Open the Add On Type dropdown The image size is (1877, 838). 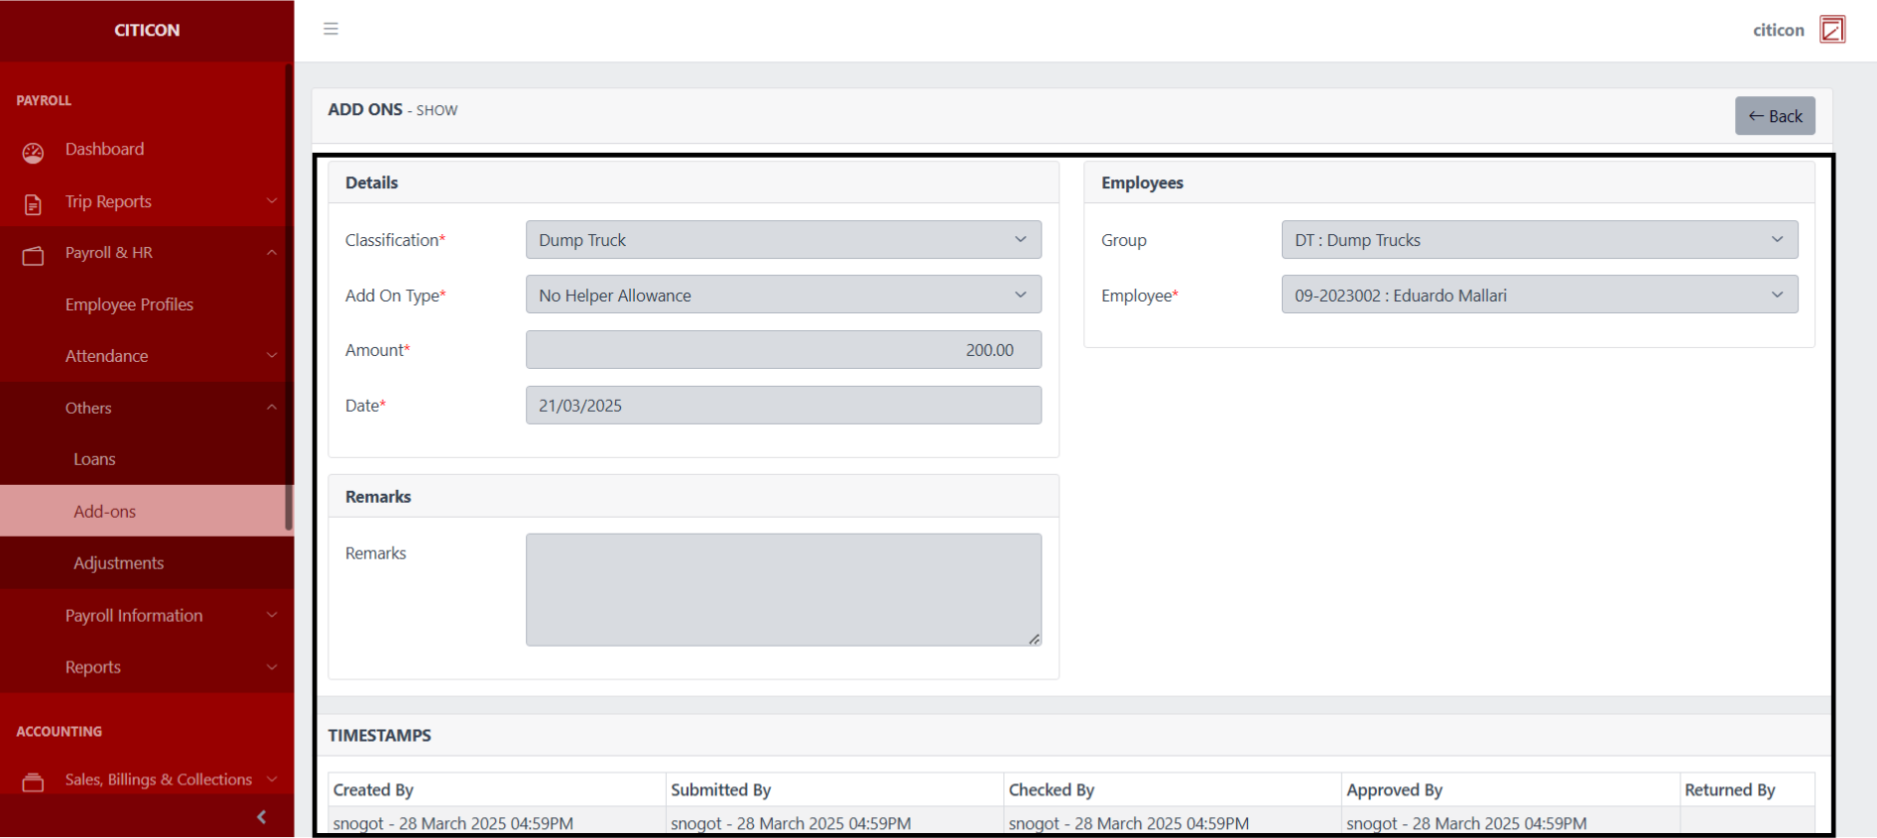point(783,296)
